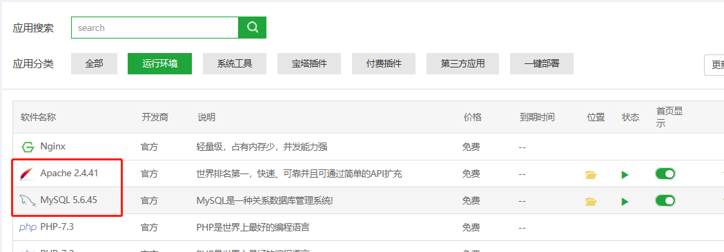
Task: Select the 系统工具 category tab
Action: pyautogui.click(x=235, y=63)
